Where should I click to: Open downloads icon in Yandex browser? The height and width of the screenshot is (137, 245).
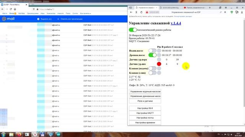point(242,12)
